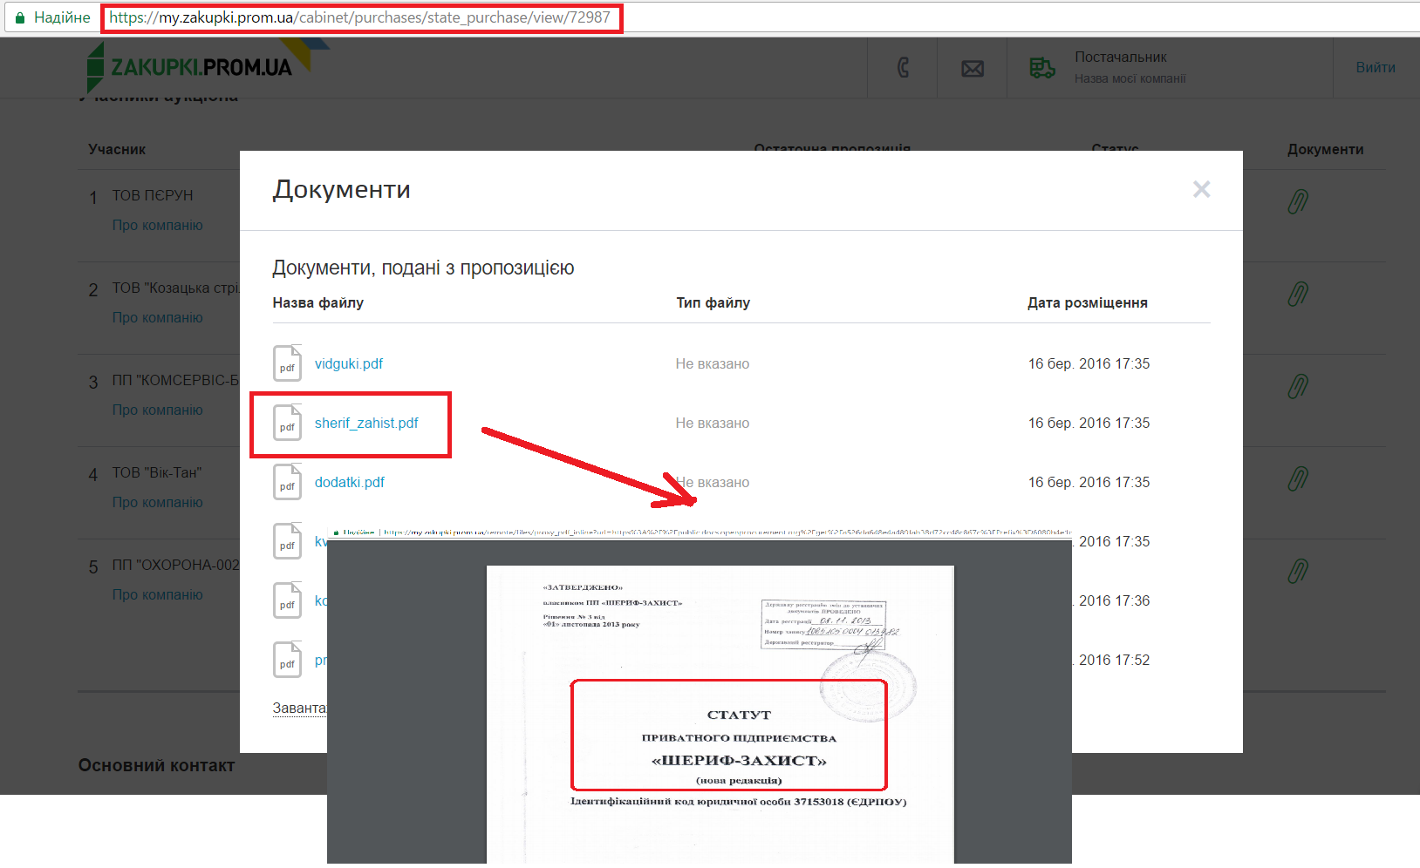Click secure lock icon in address bar
Screen dimensions: 1420x868
point(20,17)
